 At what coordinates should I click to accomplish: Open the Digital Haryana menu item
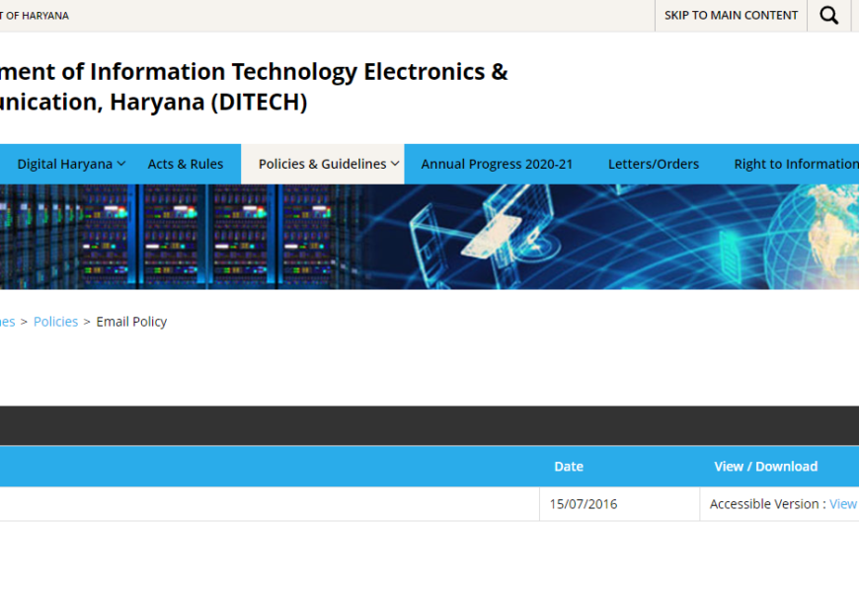[x=64, y=164]
